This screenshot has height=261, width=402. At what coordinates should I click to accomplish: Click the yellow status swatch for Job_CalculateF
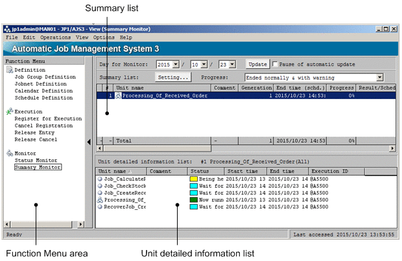(x=193, y=178)
